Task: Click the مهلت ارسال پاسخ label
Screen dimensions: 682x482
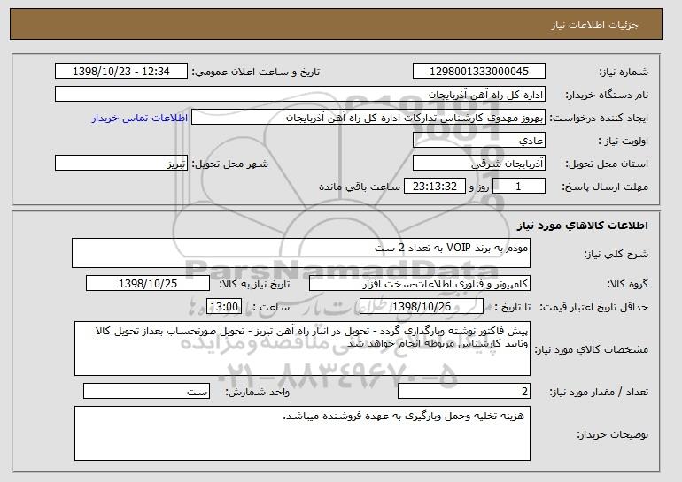Action: (x=605, y=187)
